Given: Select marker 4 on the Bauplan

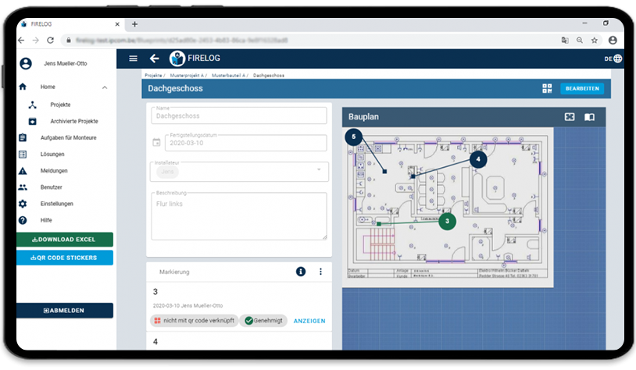Looking at the screenshot, I should (x=478, y=159).
